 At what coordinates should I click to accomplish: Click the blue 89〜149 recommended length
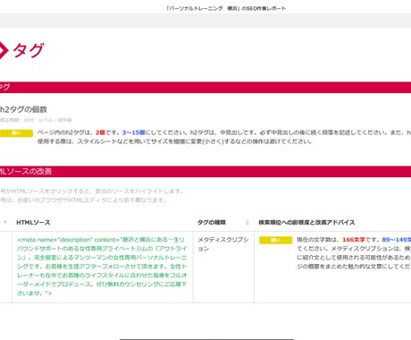(396, 240)
